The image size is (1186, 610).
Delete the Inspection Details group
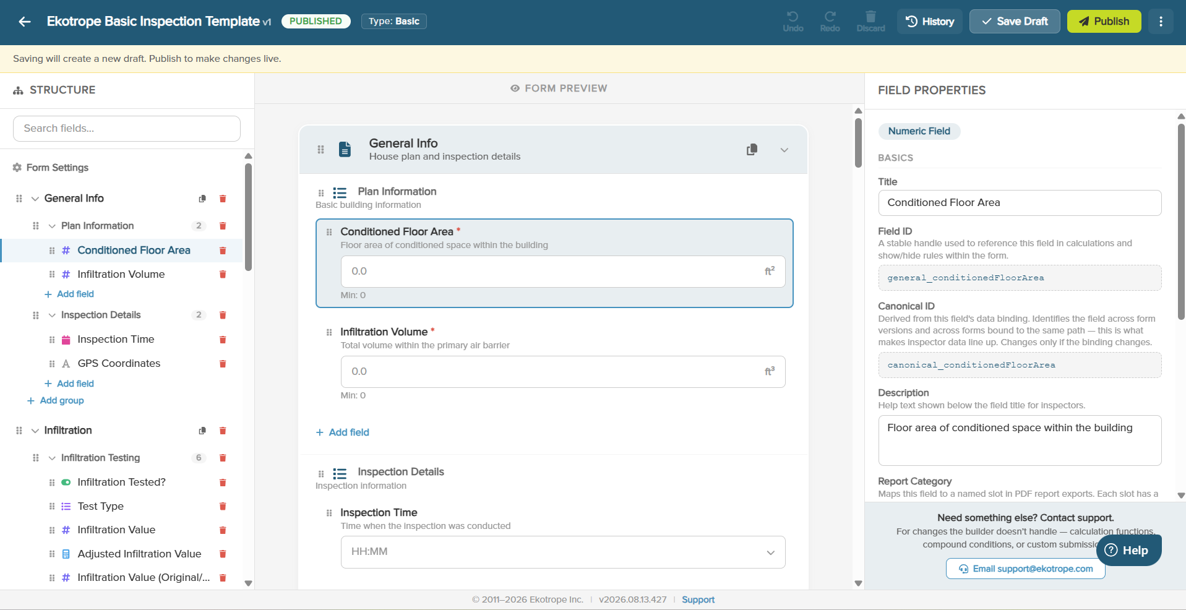223,316
